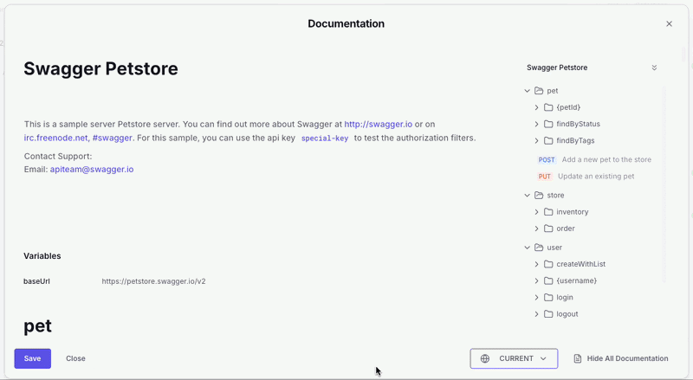The height and width of the screenshot is (380, 693).
Task: Click the sidebar tree vertical scrollbar
Action: [x=664, y=184]
